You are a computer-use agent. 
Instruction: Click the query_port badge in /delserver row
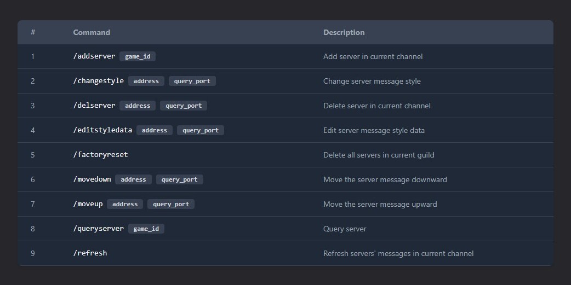(184, 106)
